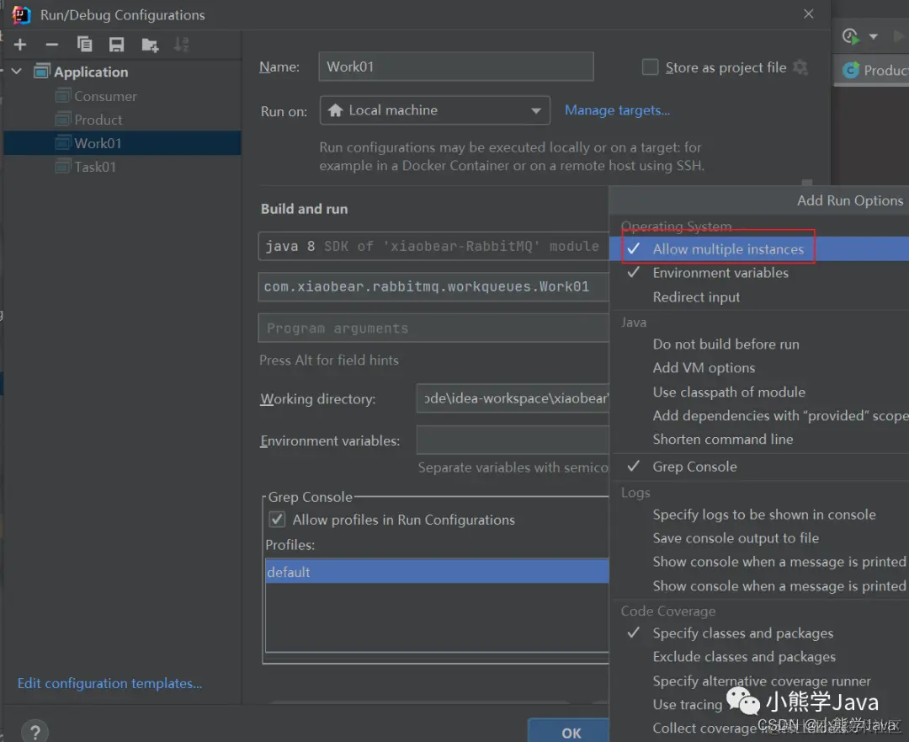Click the java 8 SDK module field
Image resolution: width=909 pixels, height=742 pixels.
[433, 246]
